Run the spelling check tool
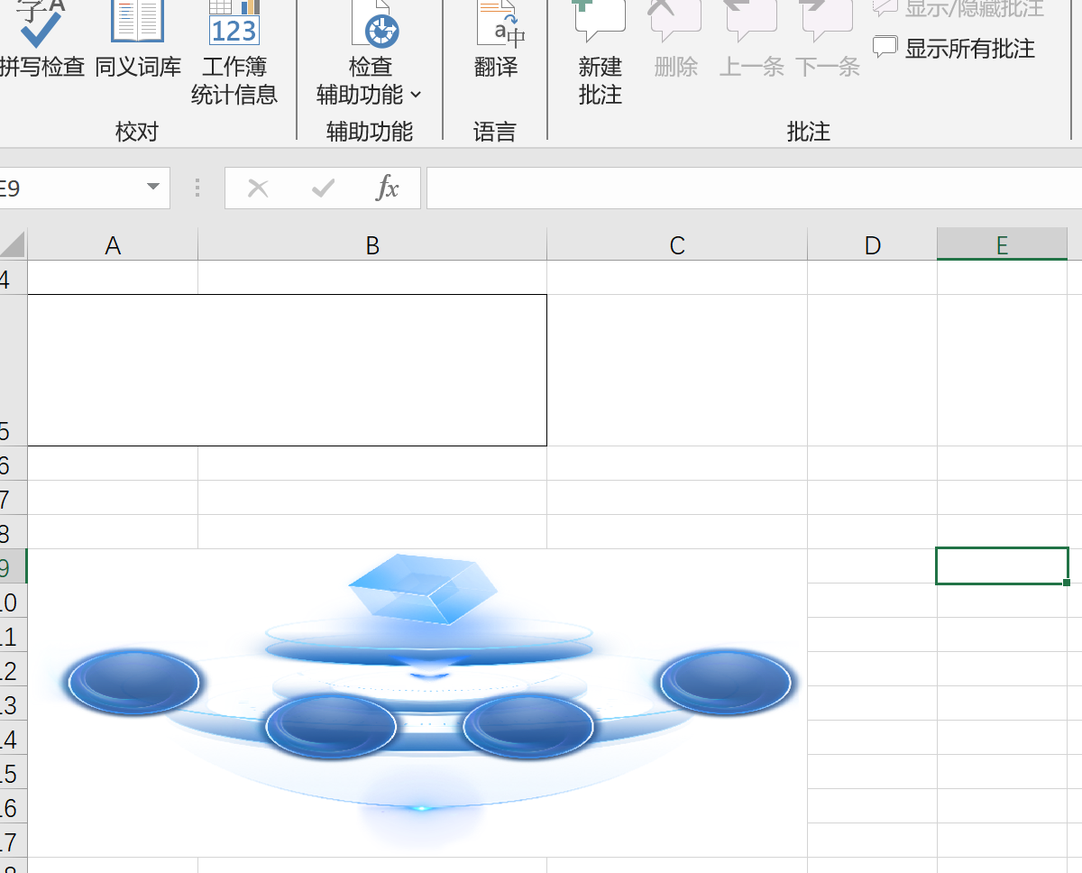This screenshot has width=1082, height=873. click(41, 41)
